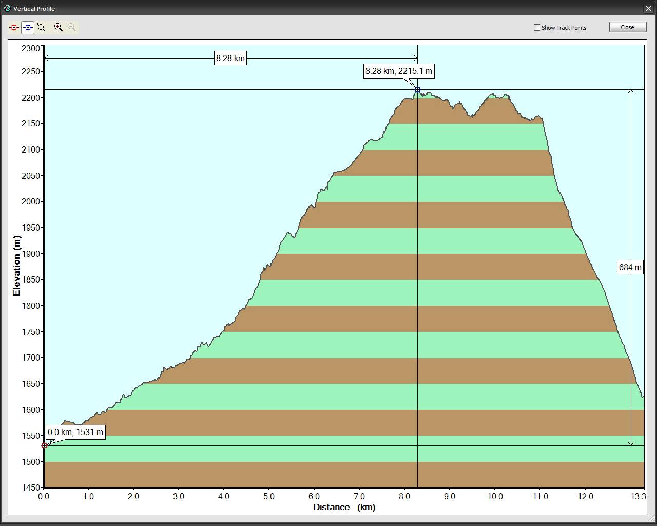Select the blue crosshair marker tool
The width and height of the screenshot is (657, 526).
28,28
